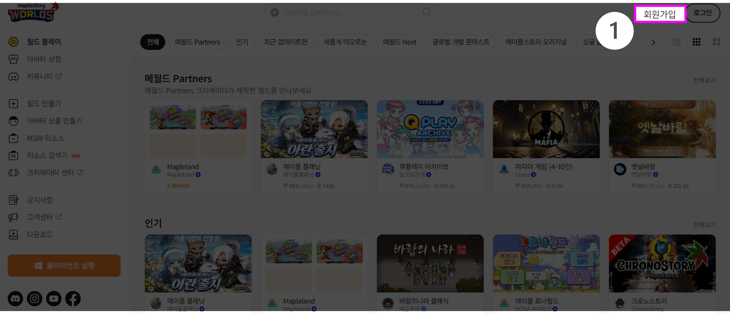Launch client with 클라이언트 실행 button
The image size is (730, 314).
click(x=64, y=265)
